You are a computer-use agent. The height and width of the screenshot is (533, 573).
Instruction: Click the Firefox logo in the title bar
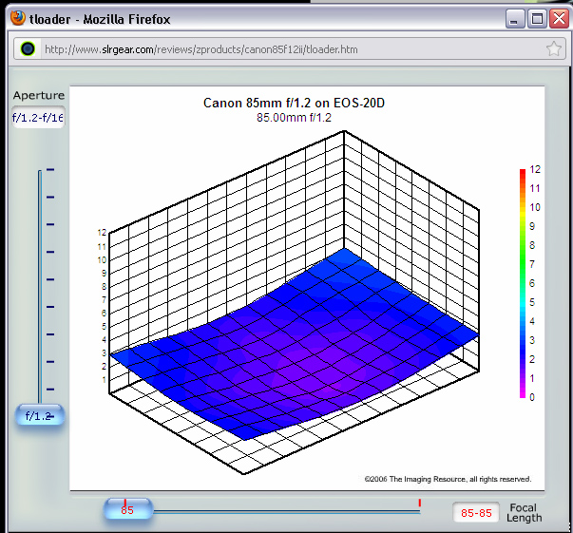(x=17, y=17)
